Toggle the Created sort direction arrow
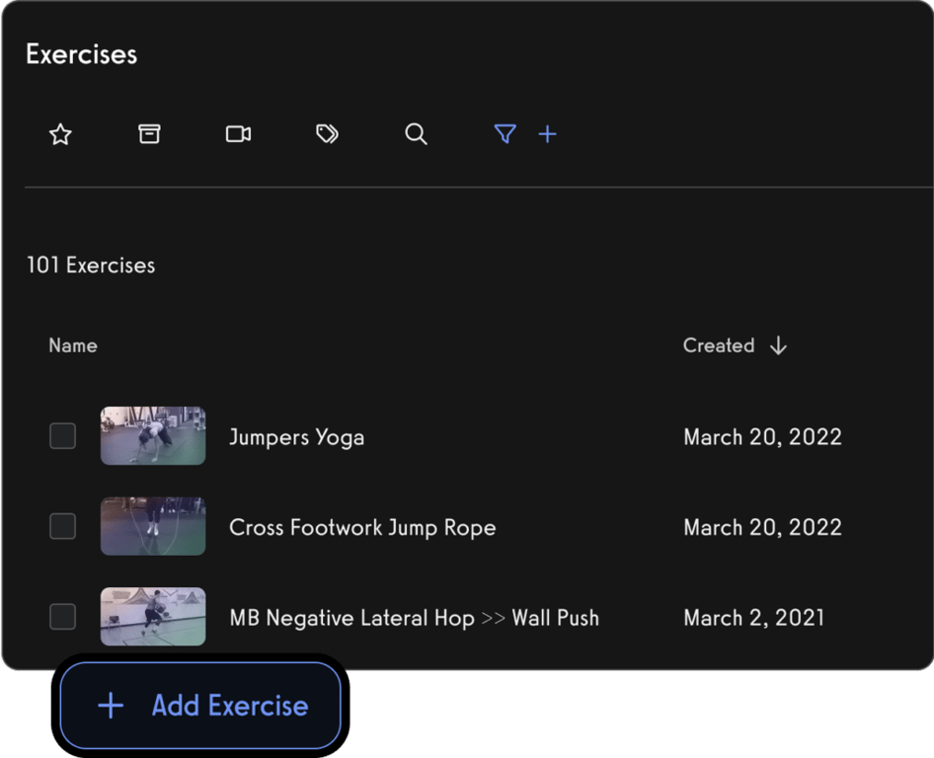The width and height of the screenshot is (934, 758). (779, 345)
